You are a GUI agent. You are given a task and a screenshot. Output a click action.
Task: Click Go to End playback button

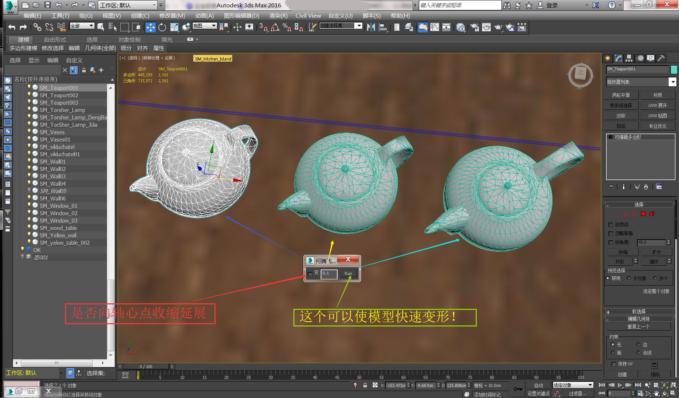point(638,385)
